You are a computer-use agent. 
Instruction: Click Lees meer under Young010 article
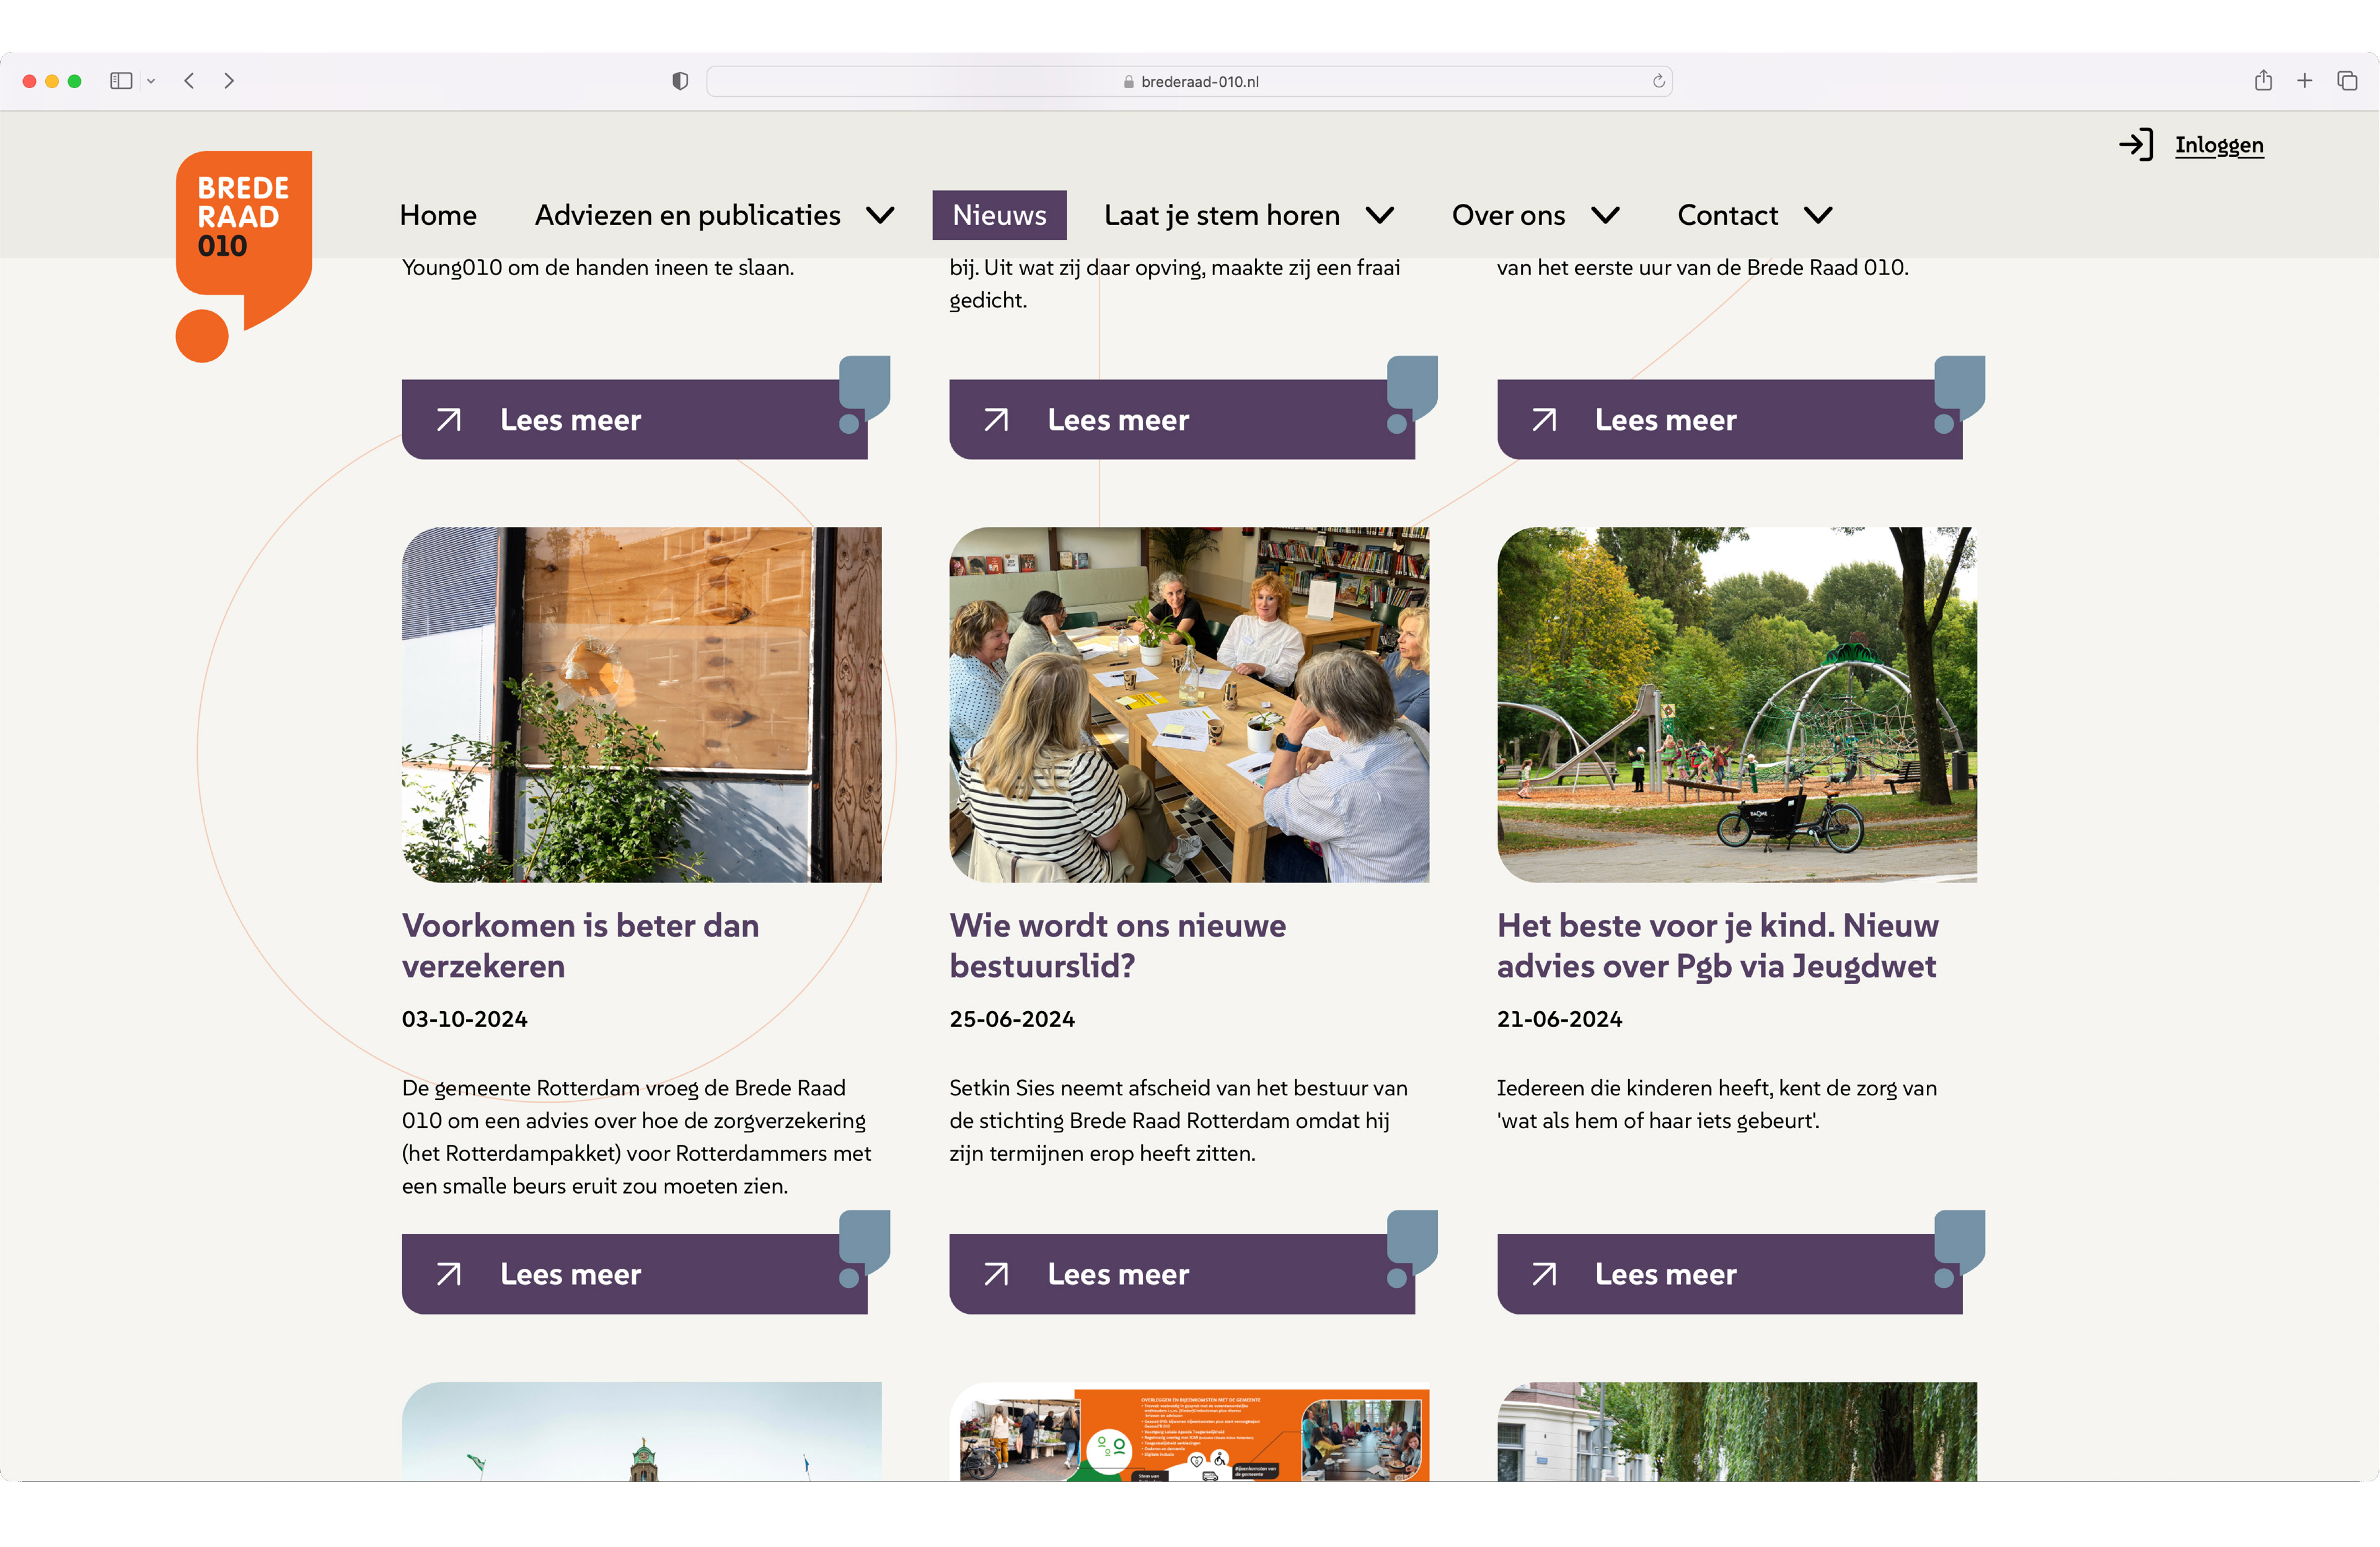pyautogui.click(x=634, y=419)
